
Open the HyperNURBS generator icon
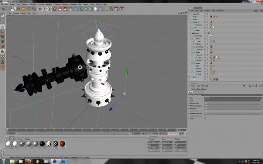(x=86, y=9)
